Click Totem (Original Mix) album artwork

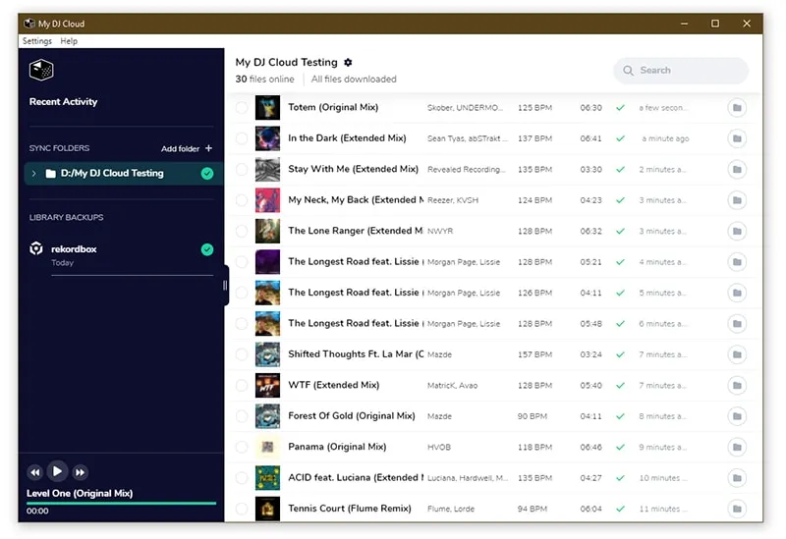pos(267,108)
